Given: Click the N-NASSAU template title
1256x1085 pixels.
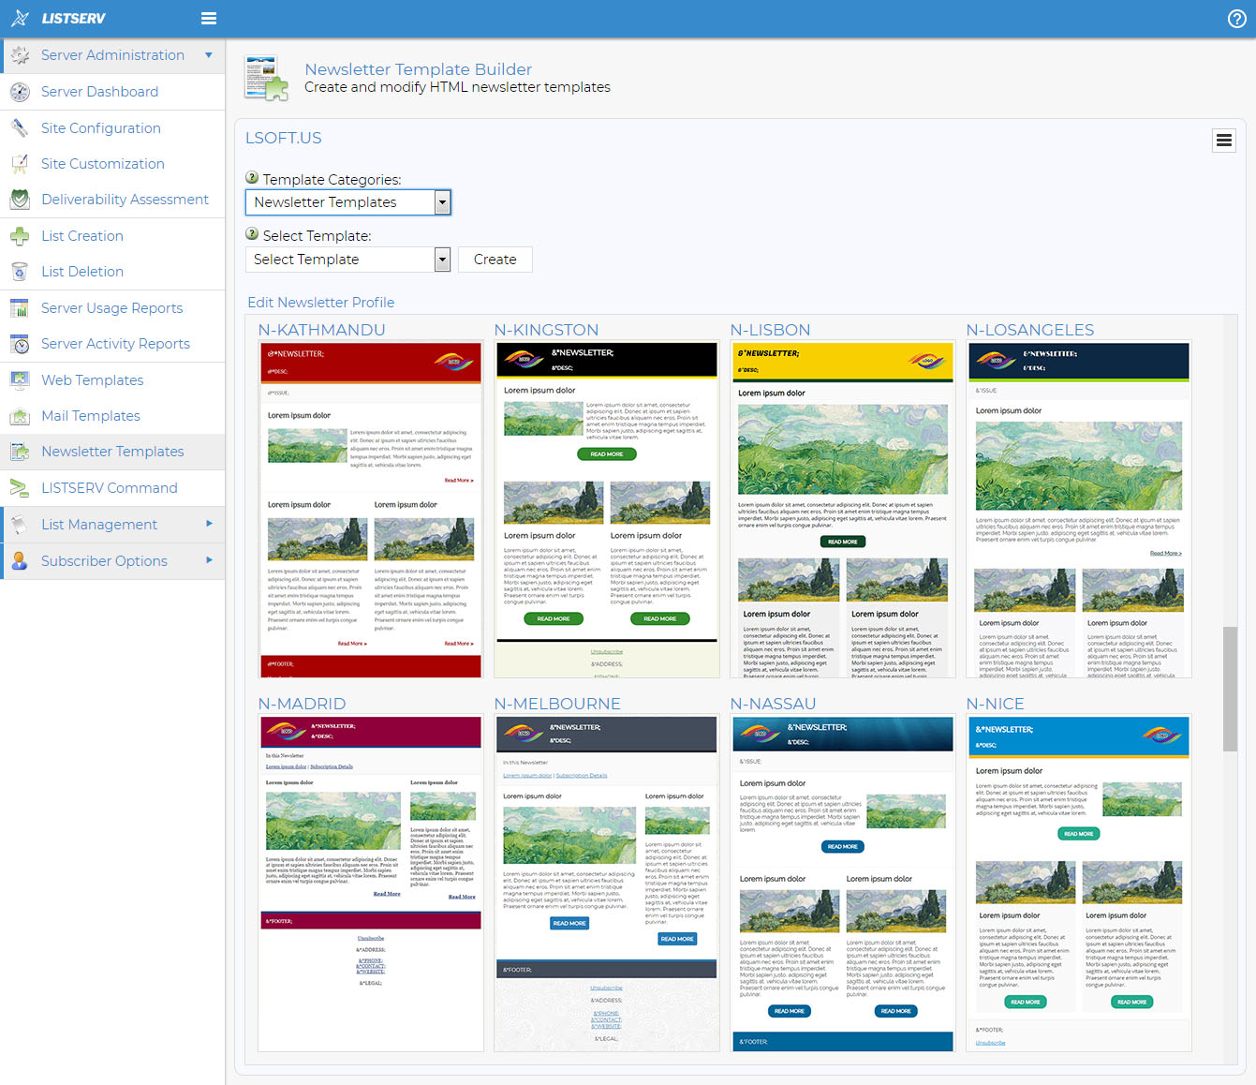Looking at the screenshot, I should [774, 704].
